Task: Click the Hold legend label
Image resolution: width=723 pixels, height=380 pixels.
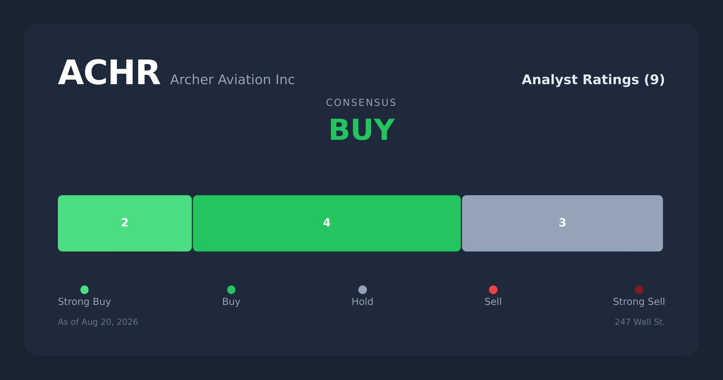Action: click(362, 302)
